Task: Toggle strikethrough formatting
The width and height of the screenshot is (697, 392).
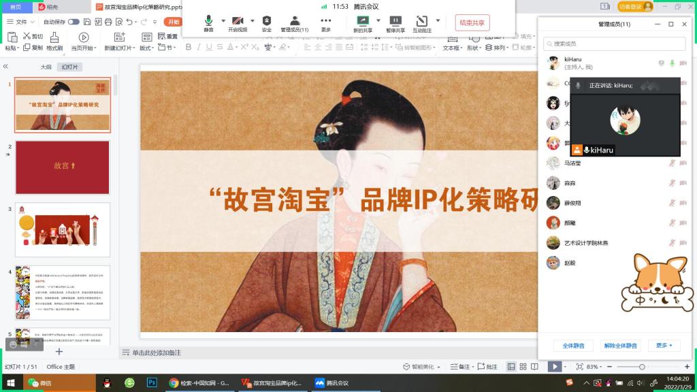Action: [220, 47]
